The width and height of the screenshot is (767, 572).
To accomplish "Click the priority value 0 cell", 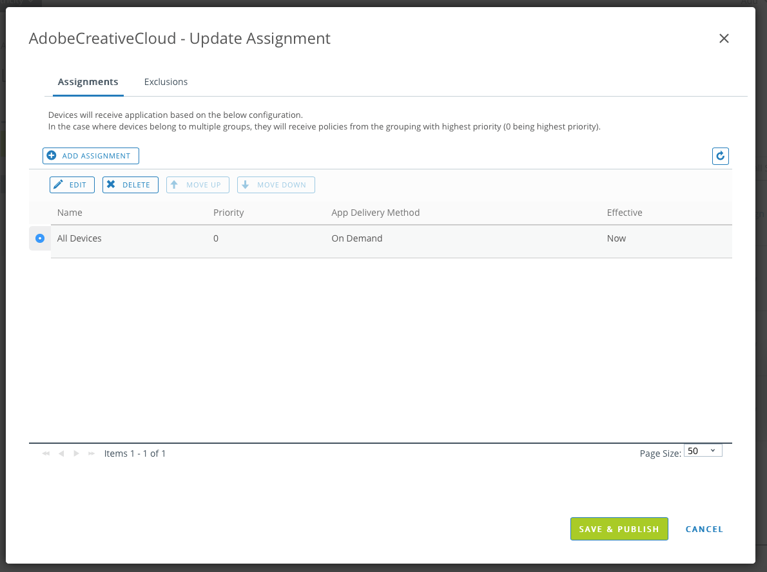I will point(216,238).
